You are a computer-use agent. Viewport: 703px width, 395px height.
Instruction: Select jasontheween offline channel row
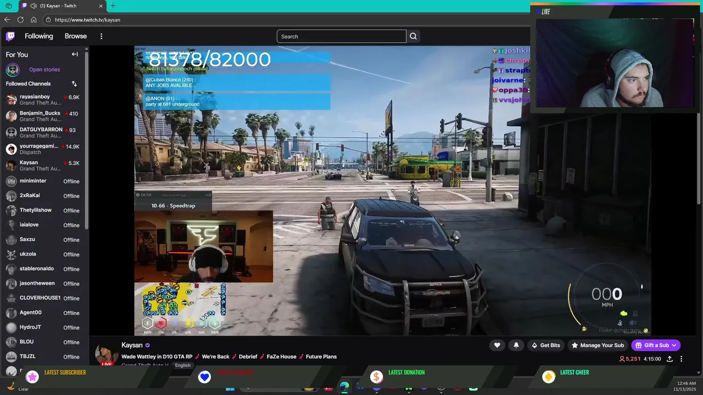[x=43, y=284]
